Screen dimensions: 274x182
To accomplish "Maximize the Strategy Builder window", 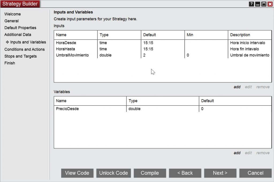I will 264,4.
